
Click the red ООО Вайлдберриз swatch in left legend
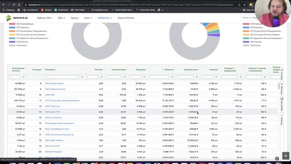coord(12,24)
